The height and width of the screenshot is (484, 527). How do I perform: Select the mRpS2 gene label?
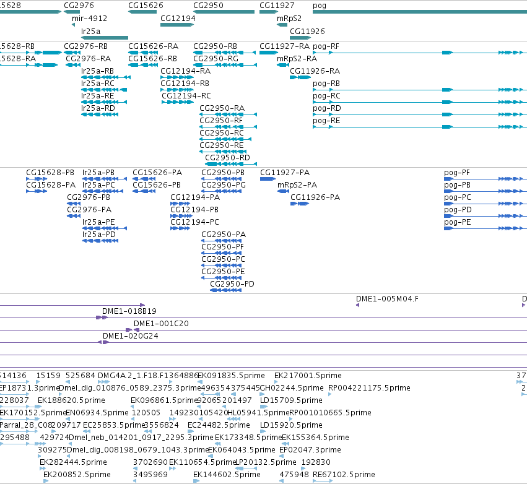pyautogui.click(x=289, y=19)
